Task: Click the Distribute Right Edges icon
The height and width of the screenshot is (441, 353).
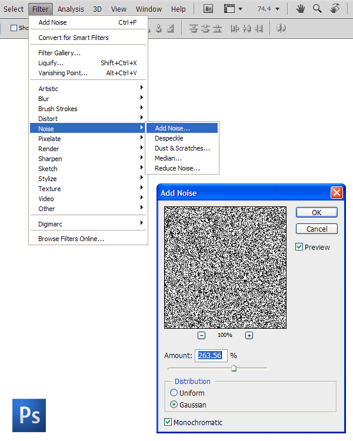Action: [258, 28]
